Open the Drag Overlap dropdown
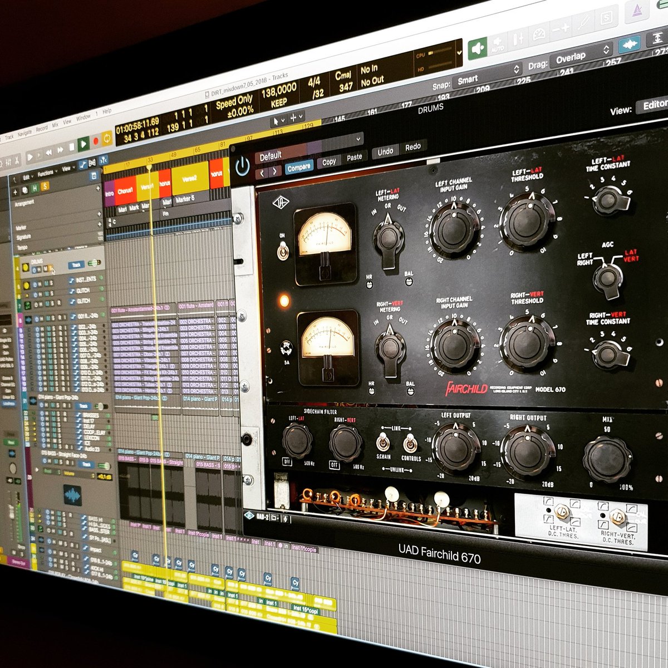668x668 pixels. 581,56
